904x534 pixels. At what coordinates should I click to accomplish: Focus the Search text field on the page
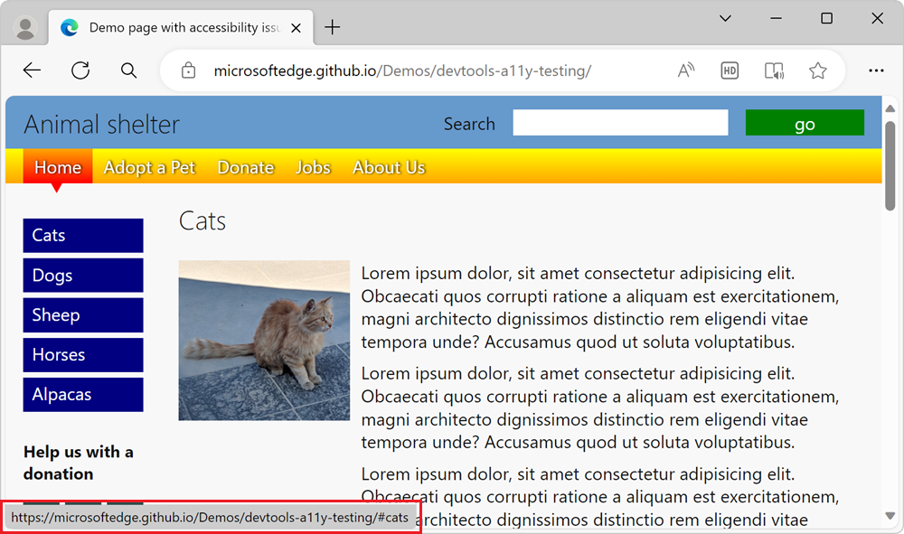(x=620, y=123)
